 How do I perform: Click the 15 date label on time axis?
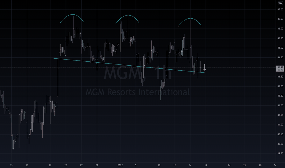27,165
